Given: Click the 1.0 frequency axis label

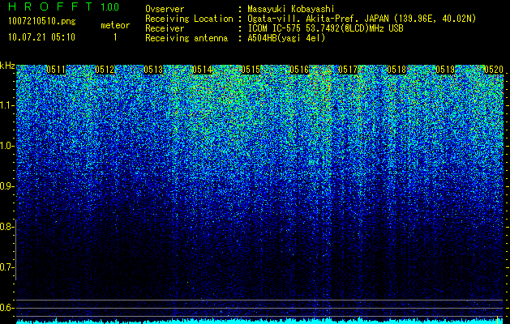Looking at the screenshot, I should tap(6, 146).
